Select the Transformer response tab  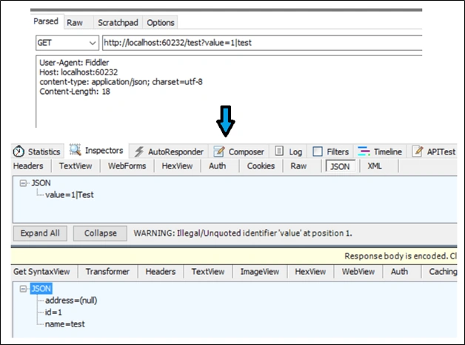pyautogui.click(x=107, y=272)
